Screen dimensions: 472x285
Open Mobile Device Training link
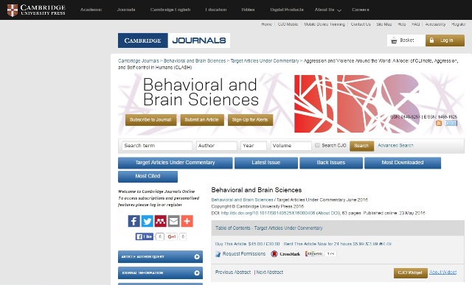click(x=324, y=24)
